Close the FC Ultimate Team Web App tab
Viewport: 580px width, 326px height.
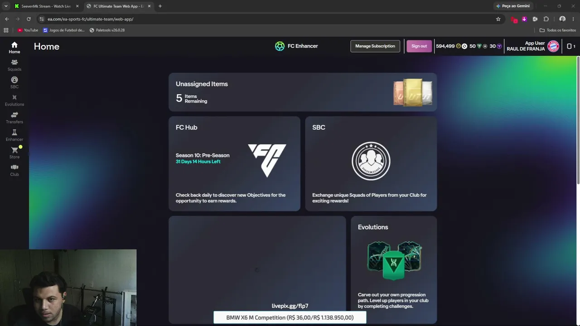tap(149, 6)
